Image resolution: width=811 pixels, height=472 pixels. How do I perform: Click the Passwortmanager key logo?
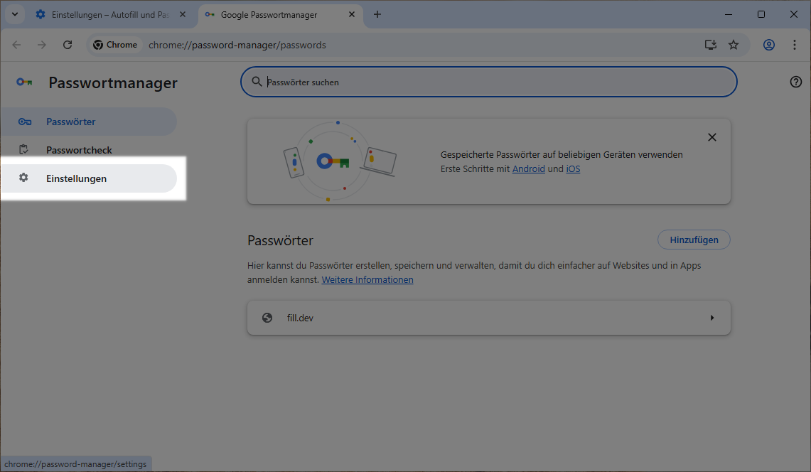[x=24, y=82]
